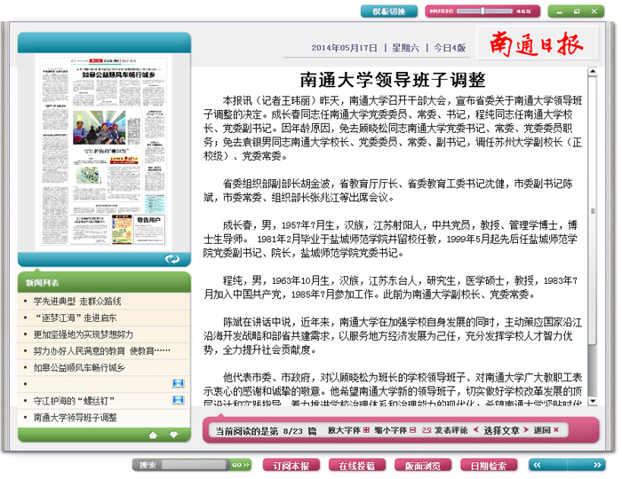
Task: Click 返回 to return to the page
Action: (x=546, y=430)
